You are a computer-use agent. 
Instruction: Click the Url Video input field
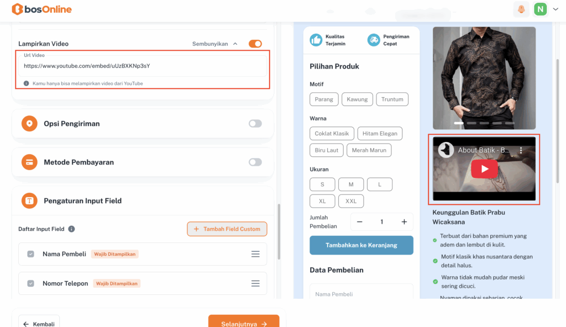[x=143, y=66]
